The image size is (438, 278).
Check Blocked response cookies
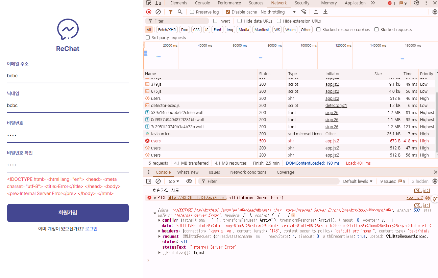pos(318,29)
